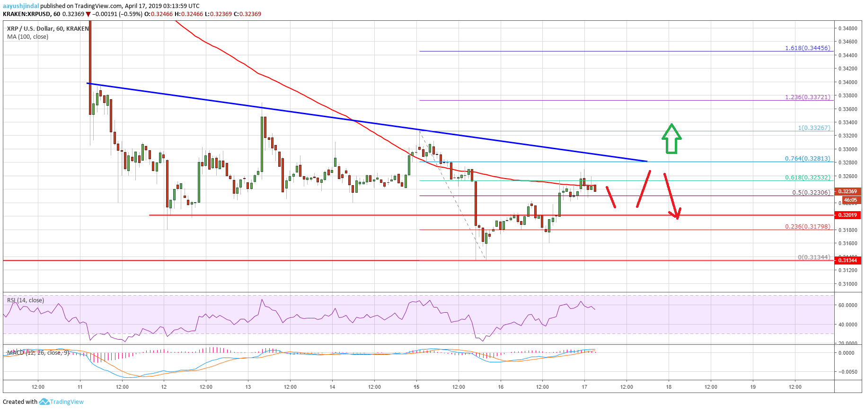The height and width of the screenshot is (410, 865).
Task: Click bold date label 15 on time axis
Action: click(x=416, y=387)
